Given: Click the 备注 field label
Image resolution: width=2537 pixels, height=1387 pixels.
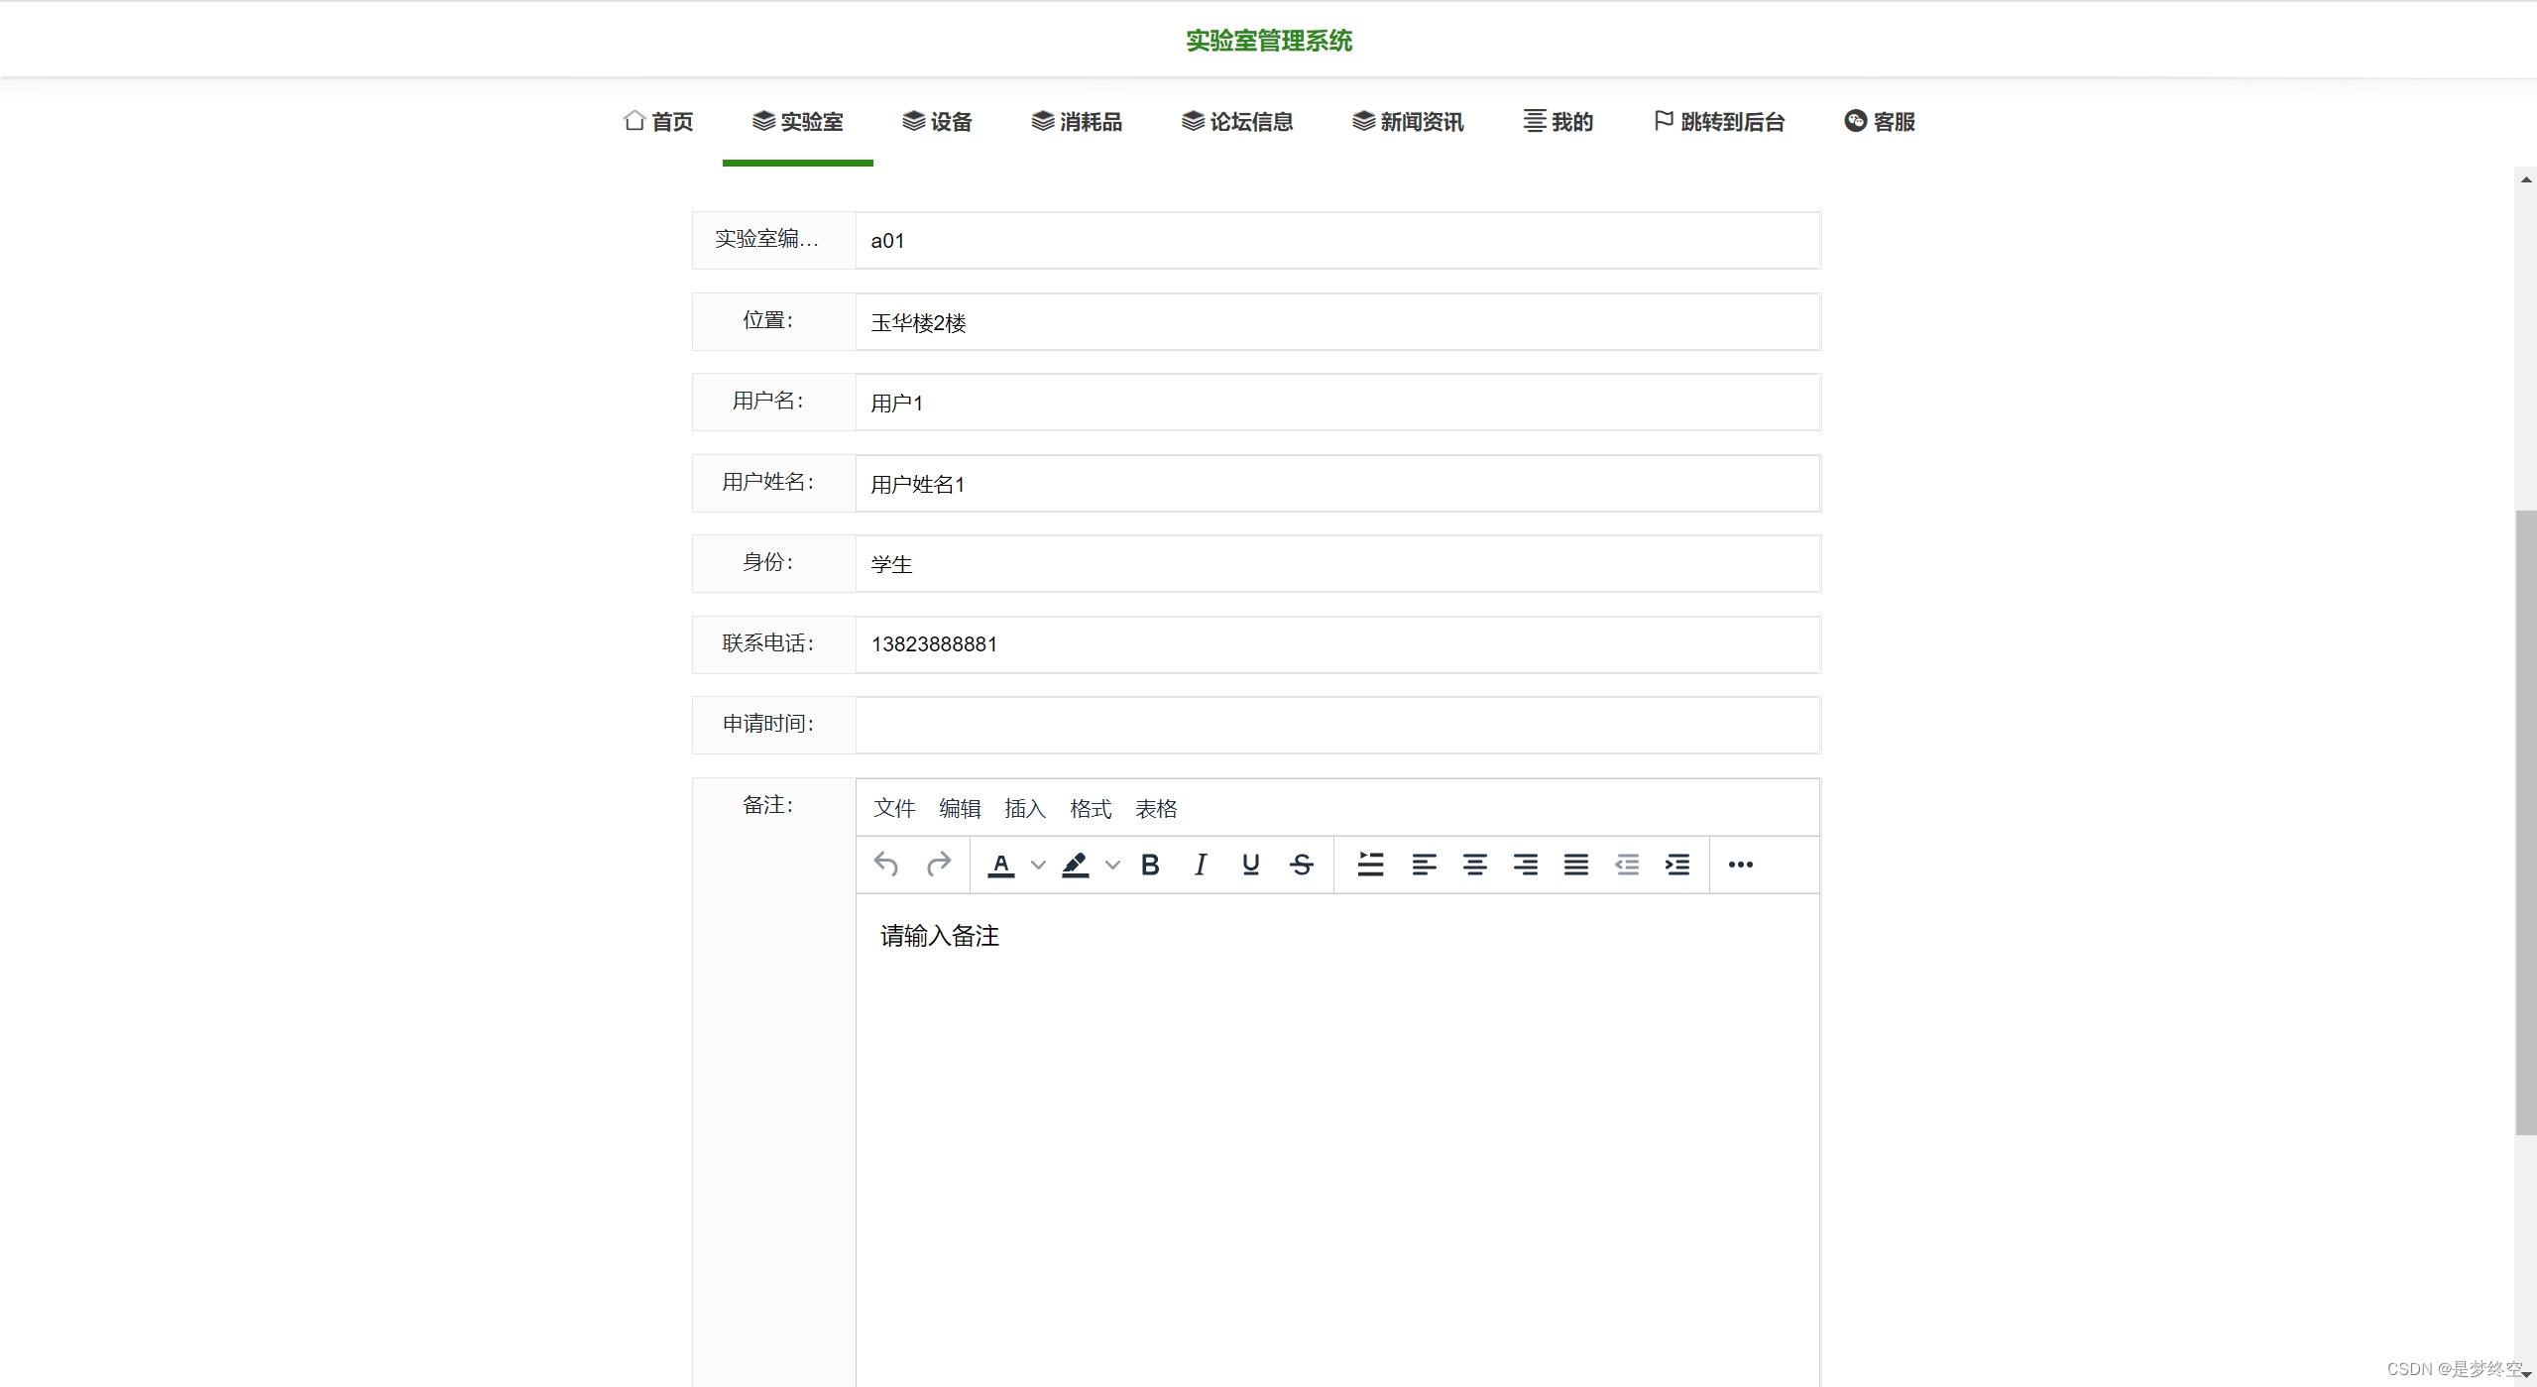Looking at the screenshot, I should [x=768, y=805].
